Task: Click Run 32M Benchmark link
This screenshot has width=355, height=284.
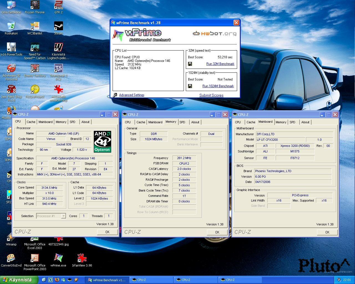Action: (220, 64)
